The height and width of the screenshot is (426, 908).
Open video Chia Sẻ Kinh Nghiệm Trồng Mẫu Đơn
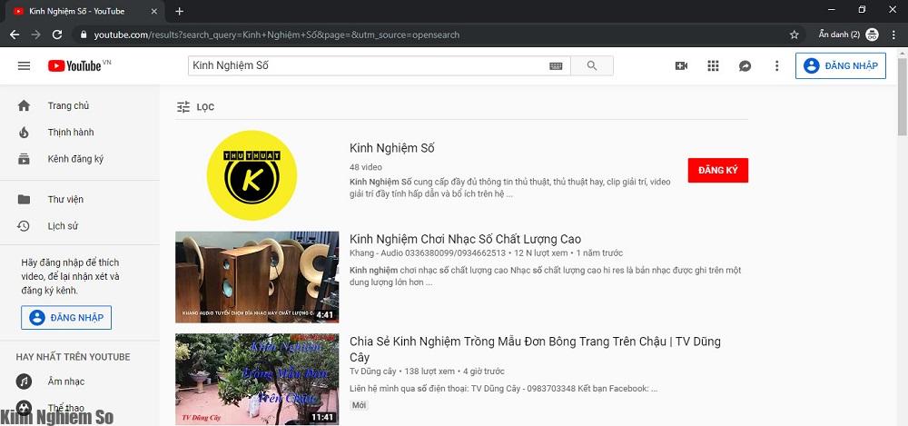[535, 350]
